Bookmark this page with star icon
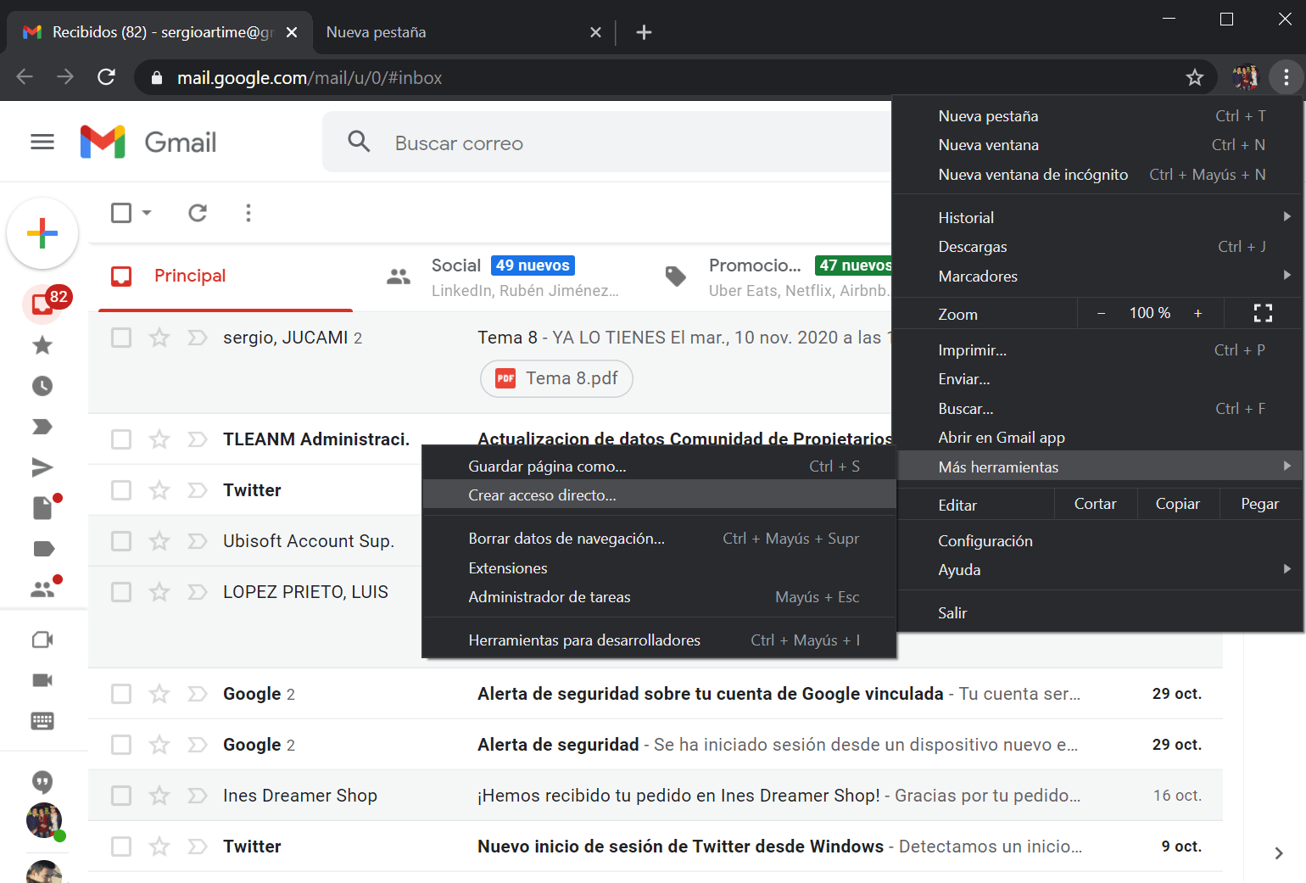The width and height of the screenshot is (1306, 883). [1195, 78]
